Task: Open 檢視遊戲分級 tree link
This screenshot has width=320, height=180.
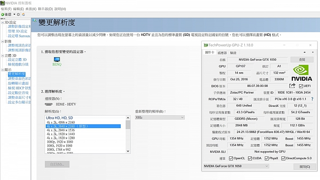Action: pos(18,64)
